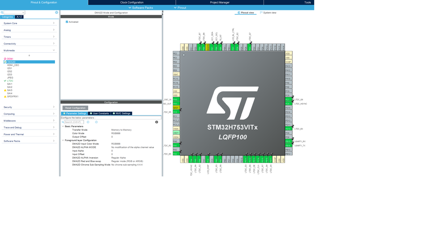The image size is (447, 251).
Task: Uncheck the Activated checkbox for DMA2D
Action: [x=67, y=22]
